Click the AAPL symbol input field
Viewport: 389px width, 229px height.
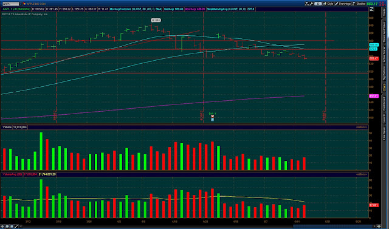11,4
